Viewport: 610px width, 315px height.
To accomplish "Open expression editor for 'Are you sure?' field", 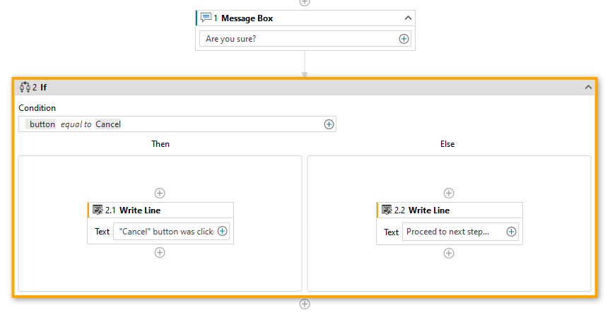I will 404,39.
